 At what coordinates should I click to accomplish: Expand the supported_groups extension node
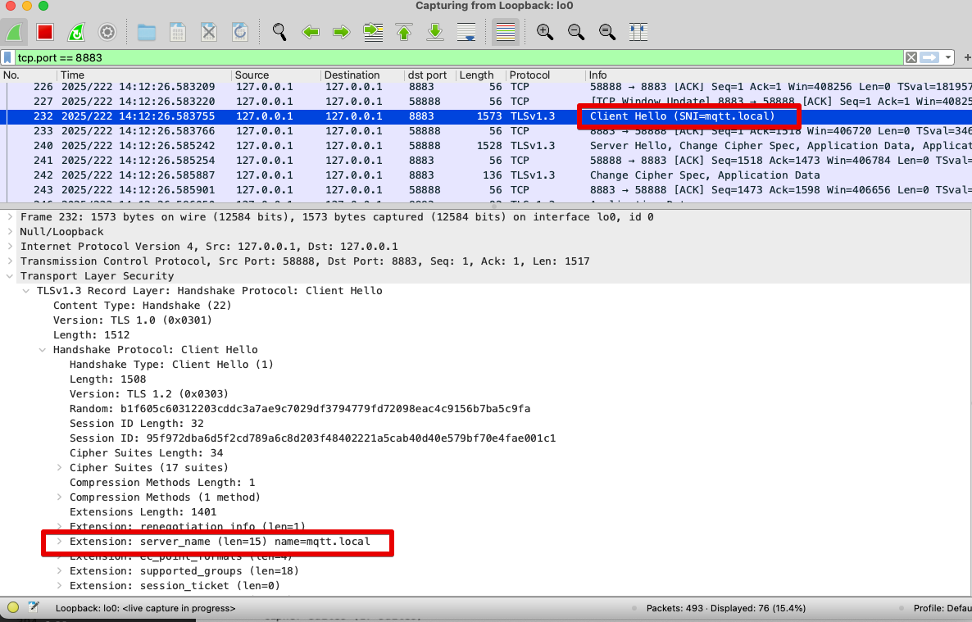point(59,570)
